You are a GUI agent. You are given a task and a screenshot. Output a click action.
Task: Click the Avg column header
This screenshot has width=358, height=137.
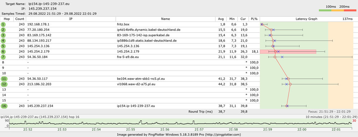coord(221,19)
